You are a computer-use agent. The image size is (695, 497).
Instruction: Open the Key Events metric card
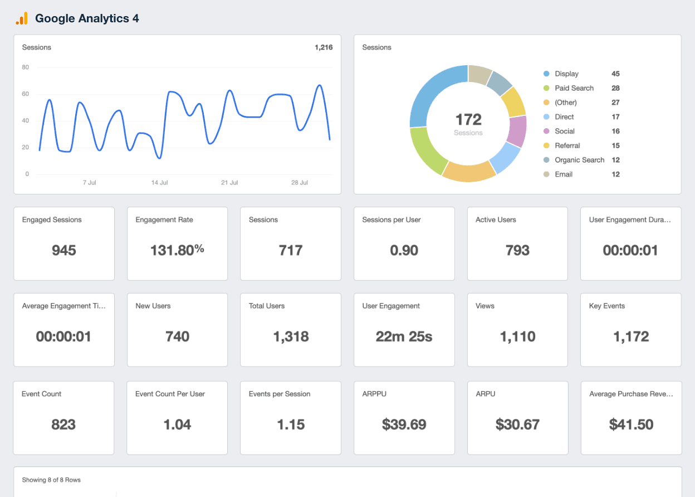pyautogui.click(x=630, y=330)
